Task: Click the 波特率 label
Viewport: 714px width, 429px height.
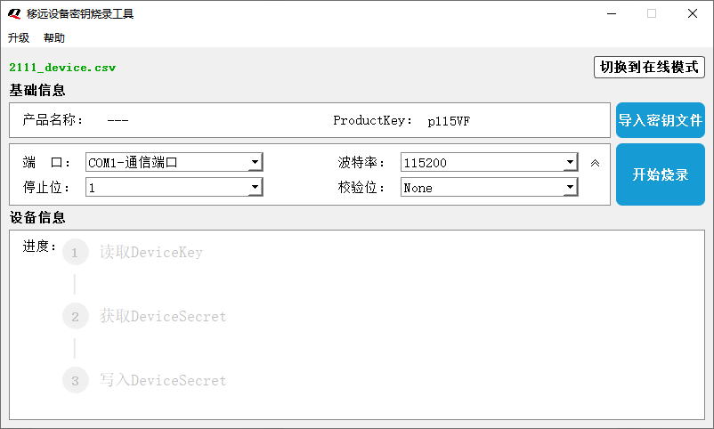Action: coord(361,163)
